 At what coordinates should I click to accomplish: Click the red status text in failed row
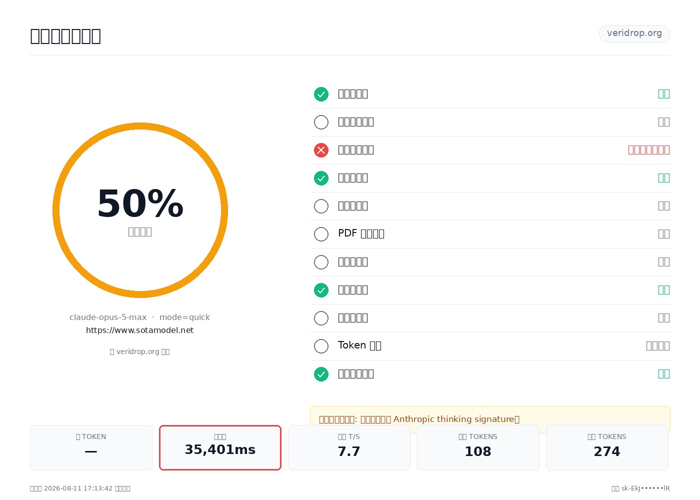649,150
